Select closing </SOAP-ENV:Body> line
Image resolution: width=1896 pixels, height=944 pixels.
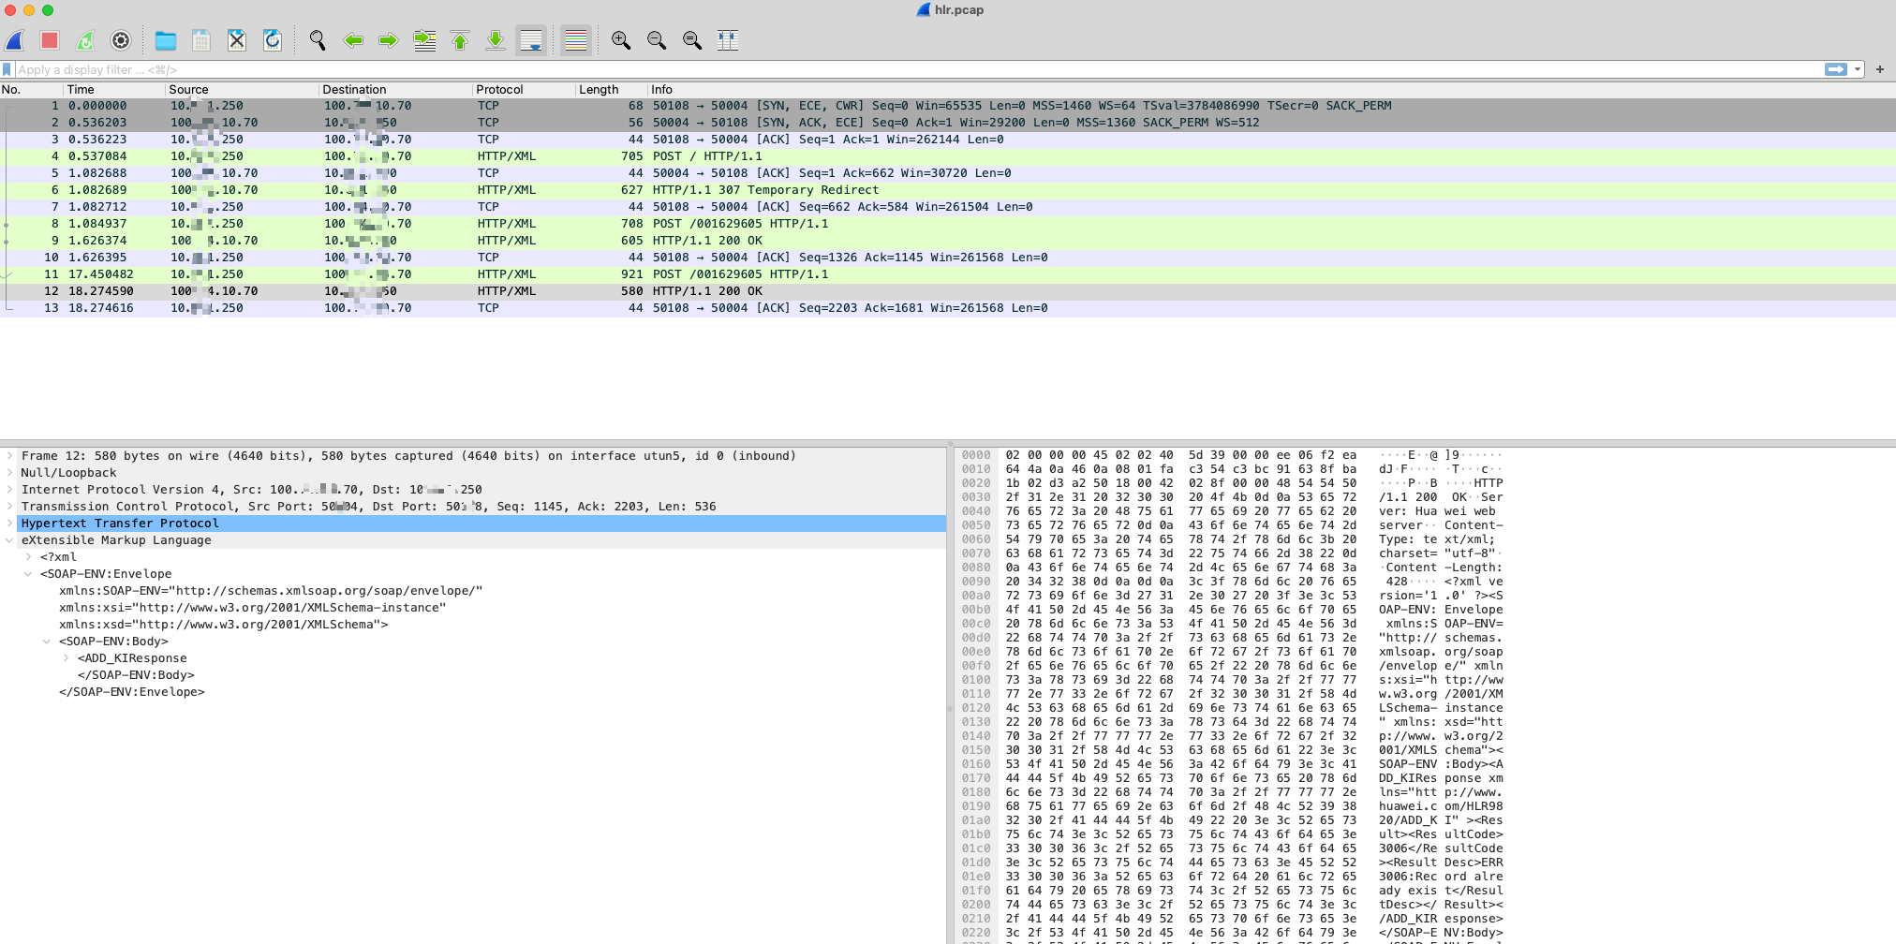136,675
